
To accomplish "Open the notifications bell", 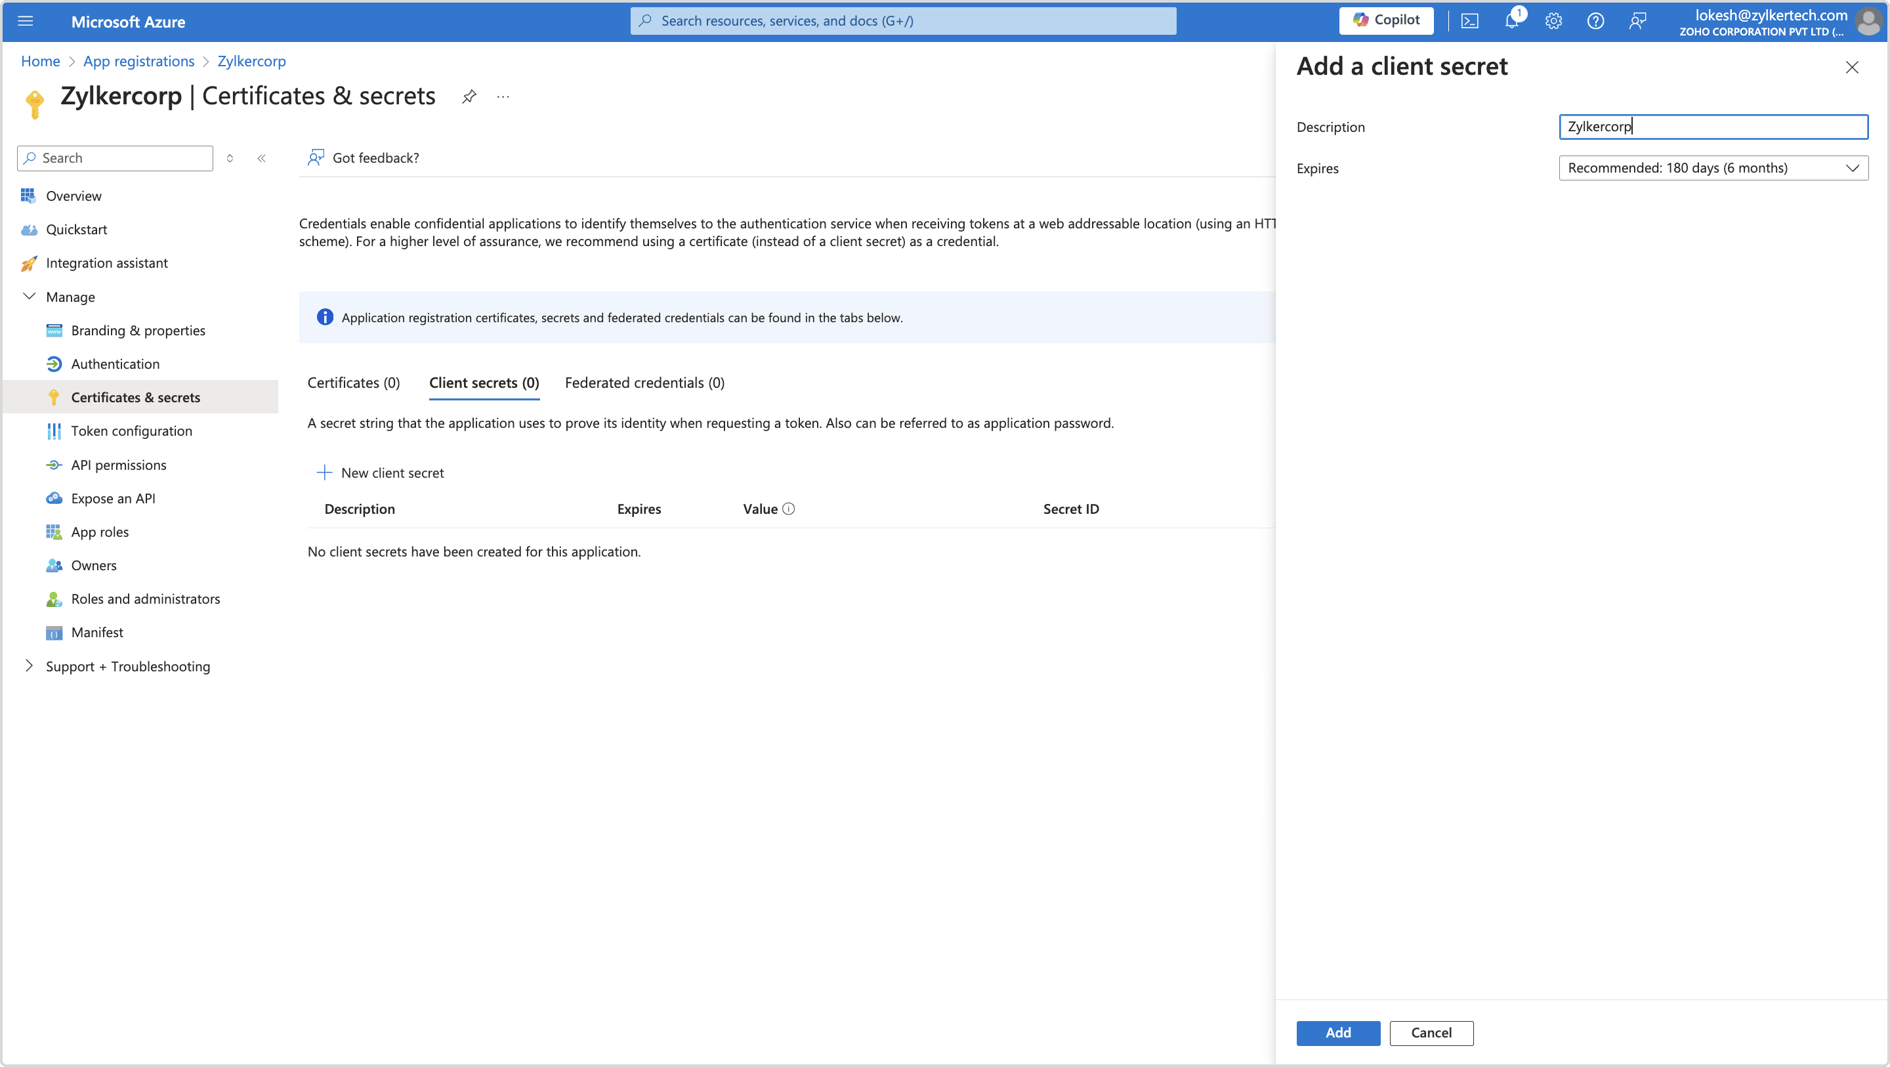I will click(1511, 21).
